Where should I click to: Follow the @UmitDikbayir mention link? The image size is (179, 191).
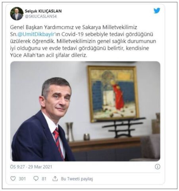click(36, 34)
